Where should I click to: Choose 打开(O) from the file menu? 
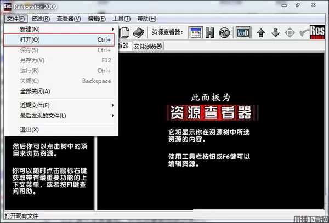pyautogui.click(x=59, y=39)
